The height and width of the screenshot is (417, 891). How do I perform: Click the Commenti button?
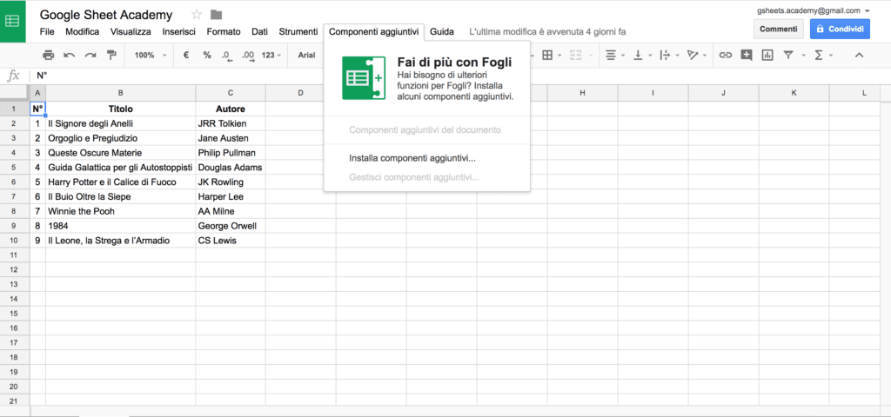[x=779, y=29]
